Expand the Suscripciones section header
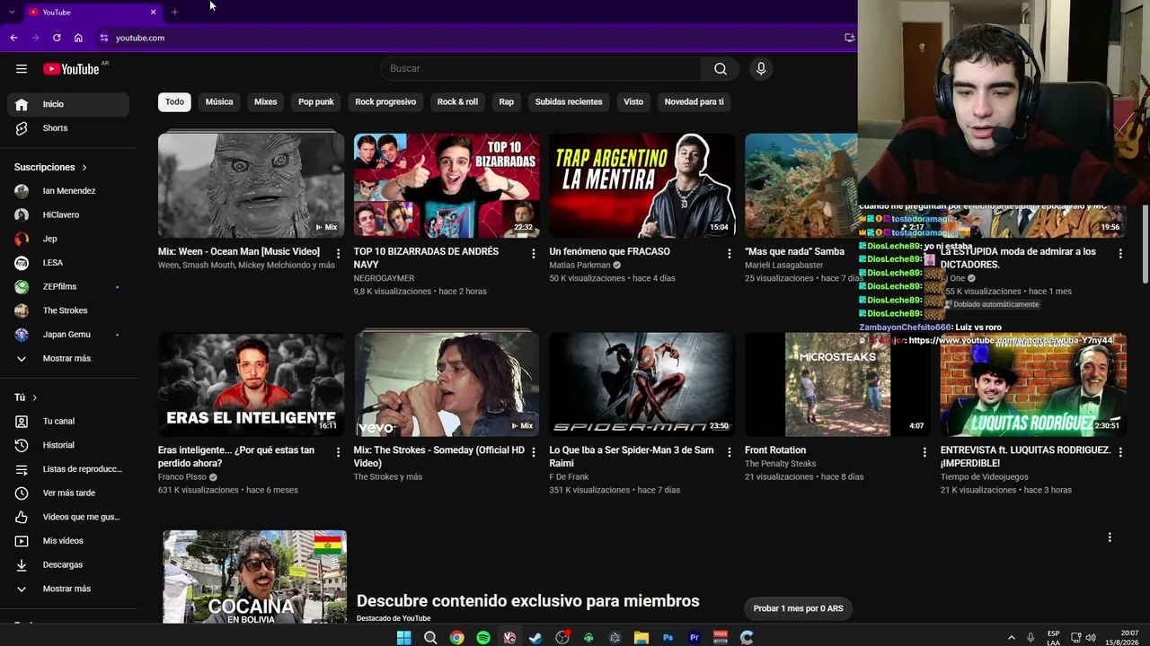Image resolution: width=1150 pixels, height=646 pixels. coord(51,168)
